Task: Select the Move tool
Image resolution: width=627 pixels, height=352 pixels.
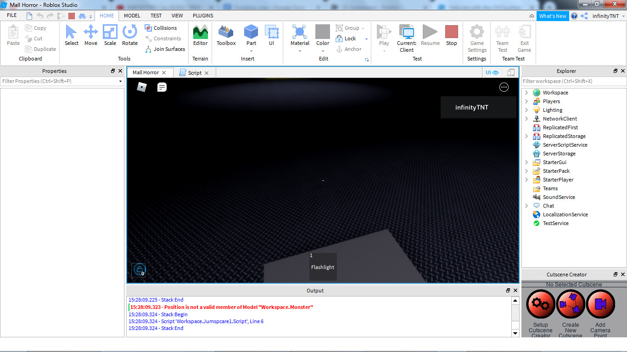Action: (90, 35)
